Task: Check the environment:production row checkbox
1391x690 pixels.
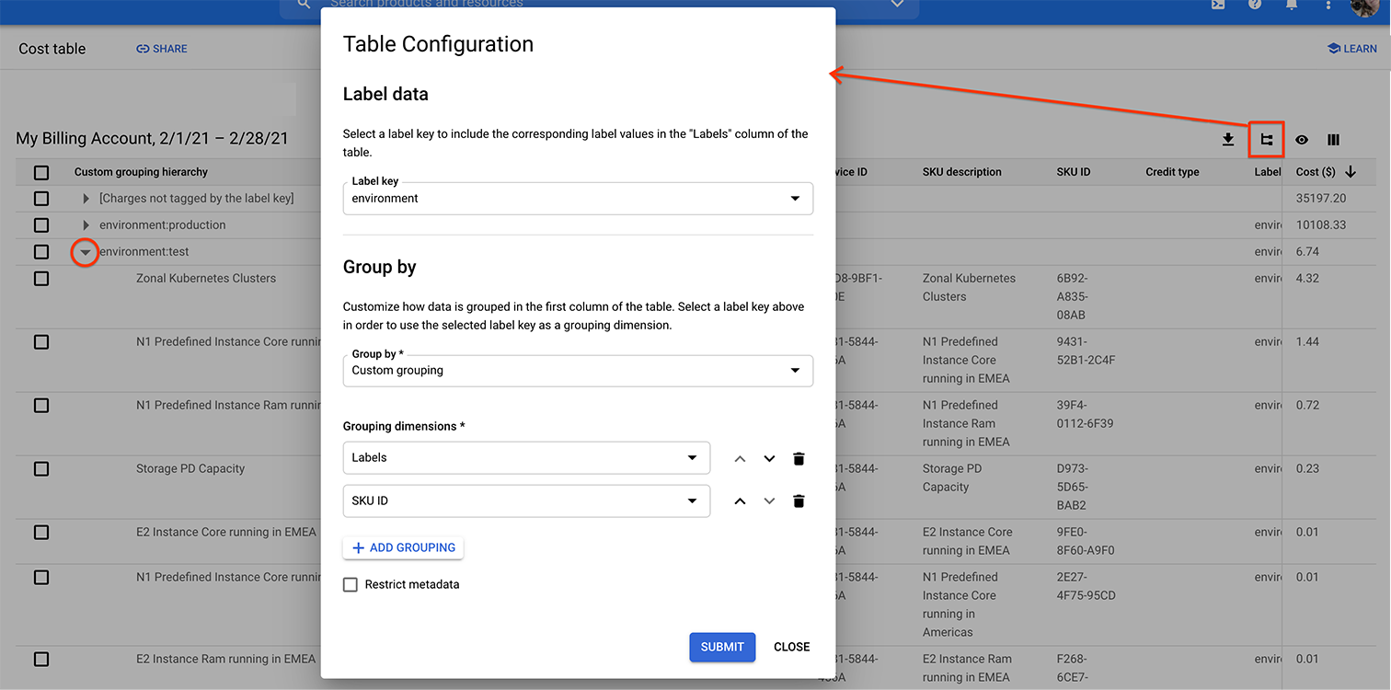Action: coord(41,225)
